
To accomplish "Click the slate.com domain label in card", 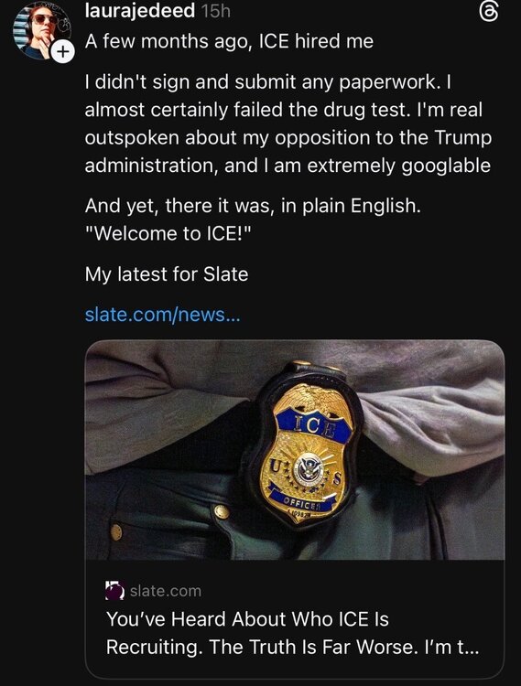I will (x=166, y=591).
